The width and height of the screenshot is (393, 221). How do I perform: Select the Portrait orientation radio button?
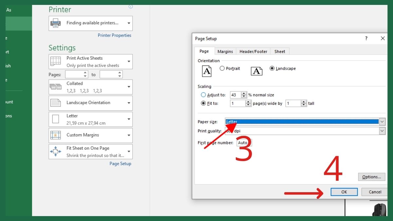(222, 68)
